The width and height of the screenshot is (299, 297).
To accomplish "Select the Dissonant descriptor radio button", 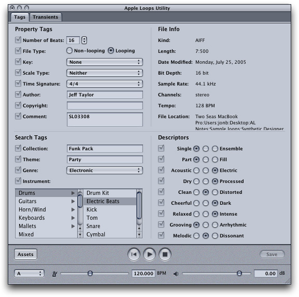I will pyautogui.click(x=215, y=235).
